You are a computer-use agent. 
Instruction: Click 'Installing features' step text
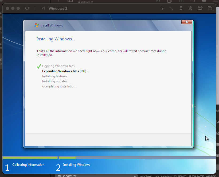54,76
